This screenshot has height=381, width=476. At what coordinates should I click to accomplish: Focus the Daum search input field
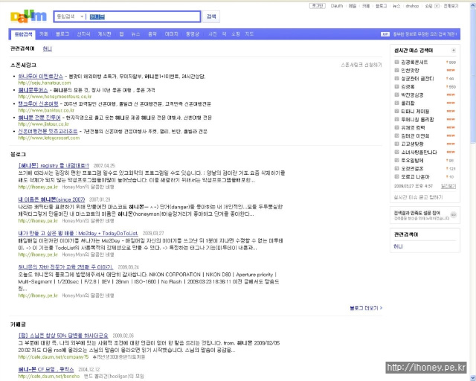(144, 16)
